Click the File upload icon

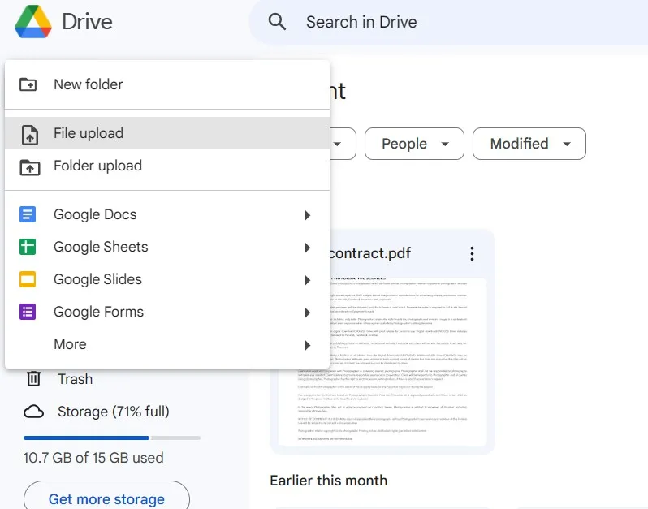29,135
